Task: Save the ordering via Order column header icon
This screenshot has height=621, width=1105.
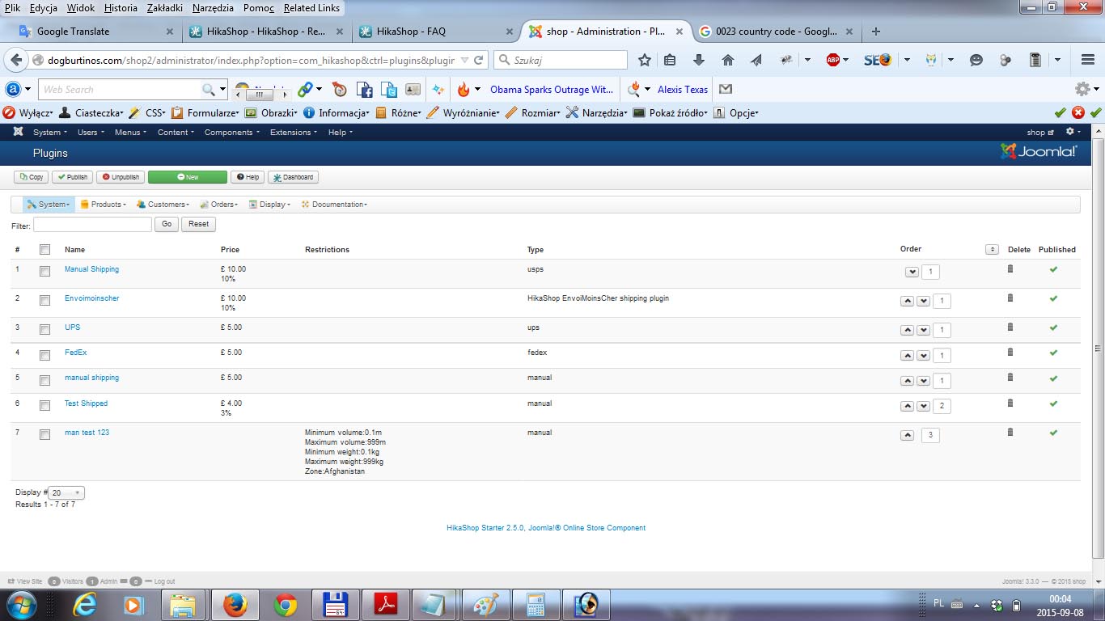Action: pos(992,249)
